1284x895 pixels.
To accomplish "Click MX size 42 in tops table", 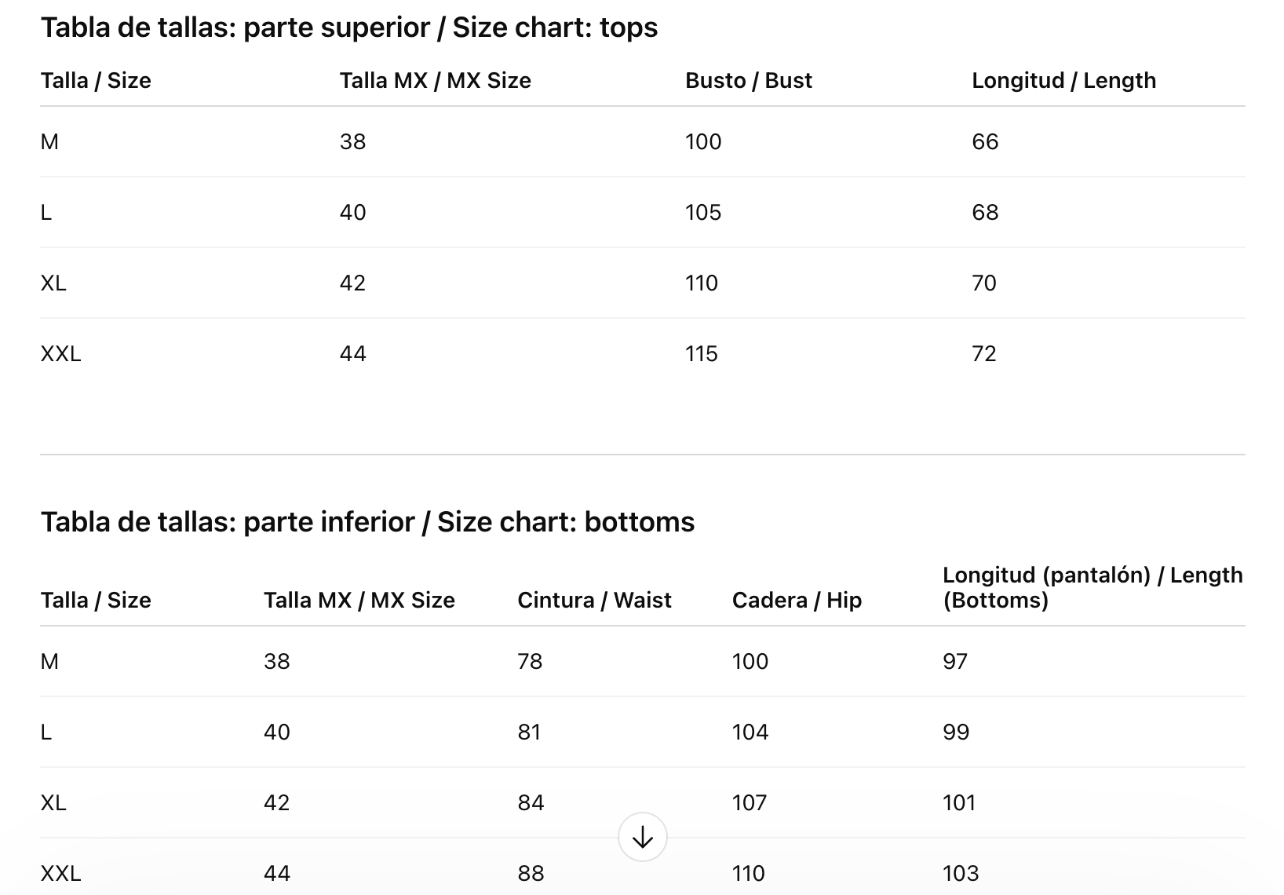I will coord(352,283).
